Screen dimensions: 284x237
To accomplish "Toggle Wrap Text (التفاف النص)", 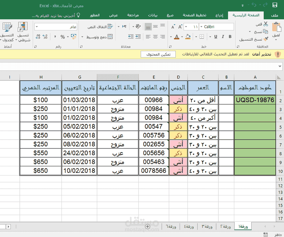I will coord(99,27).
